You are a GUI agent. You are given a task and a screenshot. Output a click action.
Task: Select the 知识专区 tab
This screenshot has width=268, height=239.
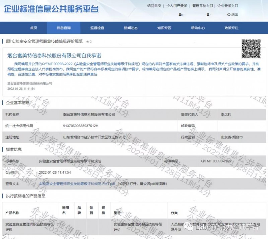click(x=164, y=28)
